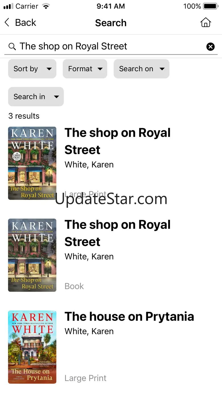
Task: Tap the cellular signal bars icon
Action: click(8, 6)
